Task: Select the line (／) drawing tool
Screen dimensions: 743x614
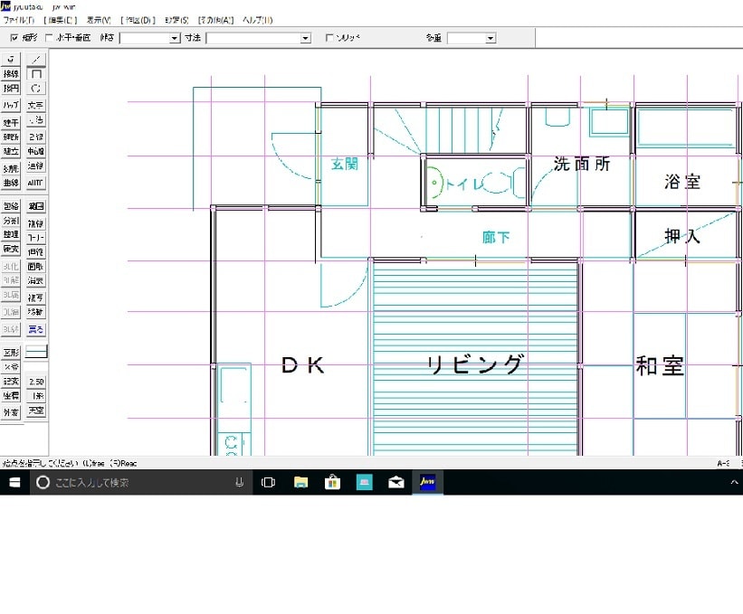Action: click(36, 59)
